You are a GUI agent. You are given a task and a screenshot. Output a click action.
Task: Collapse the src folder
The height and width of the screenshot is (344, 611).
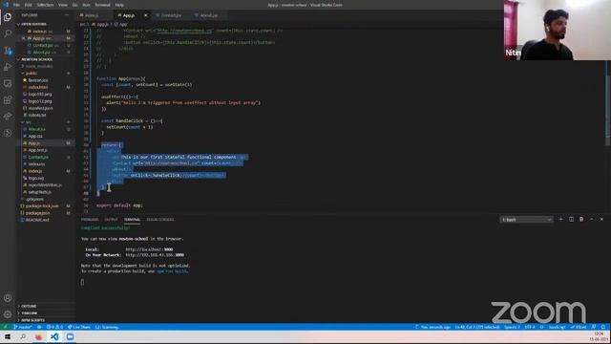28,122
